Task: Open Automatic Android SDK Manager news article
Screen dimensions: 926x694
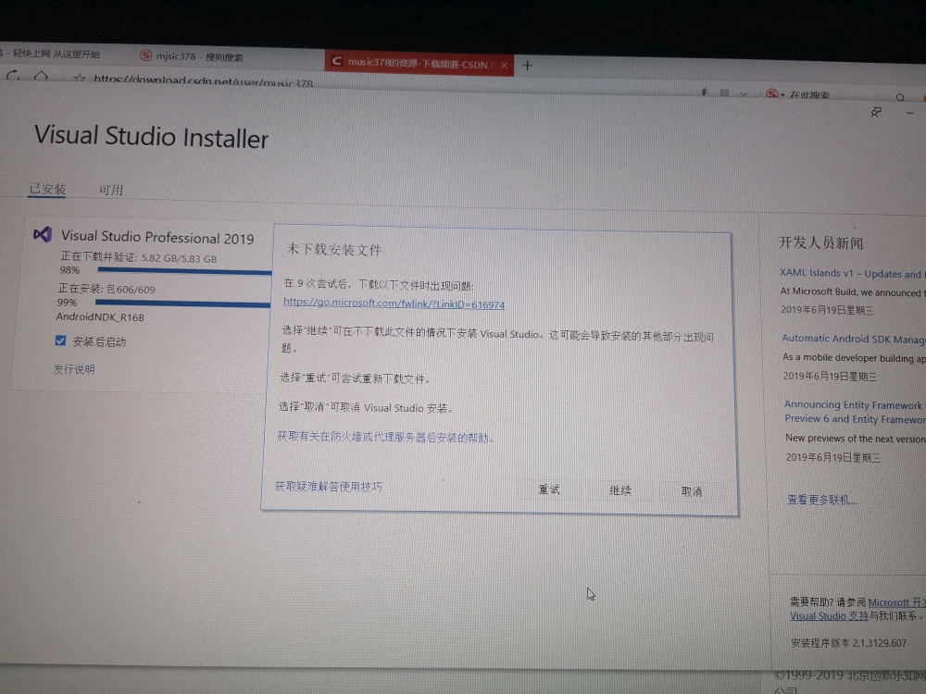Action: pos(854,339)
